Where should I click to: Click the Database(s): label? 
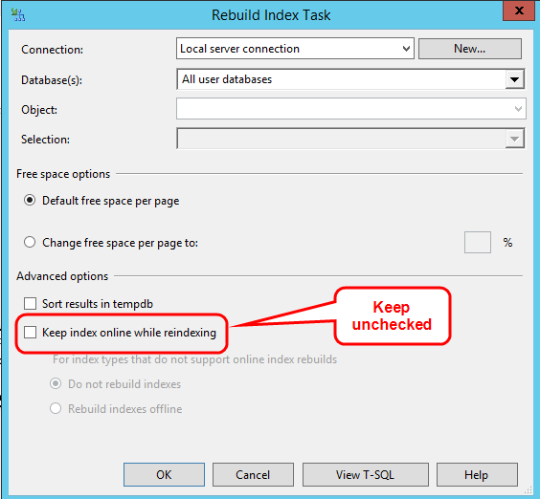tap(52, 80)
